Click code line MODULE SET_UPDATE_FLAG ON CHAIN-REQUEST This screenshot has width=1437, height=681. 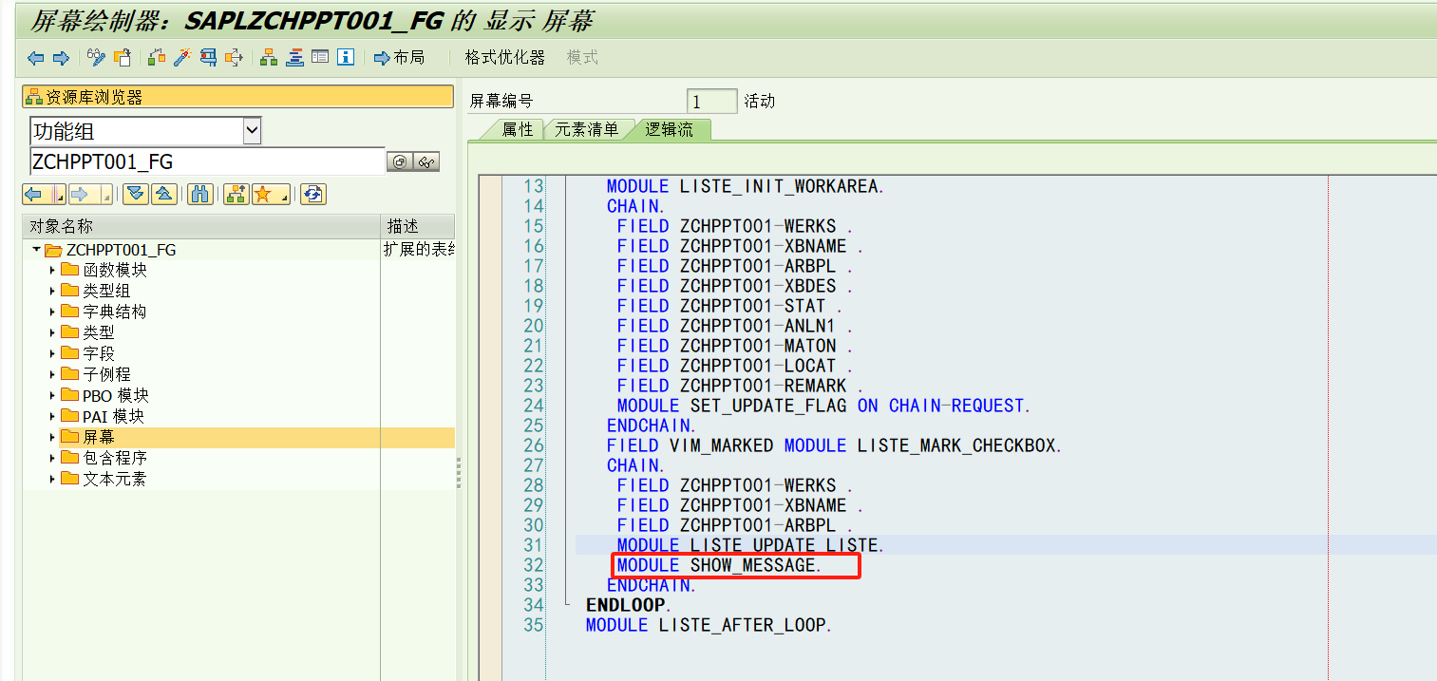pyautogui.click(x=823, y=406)
